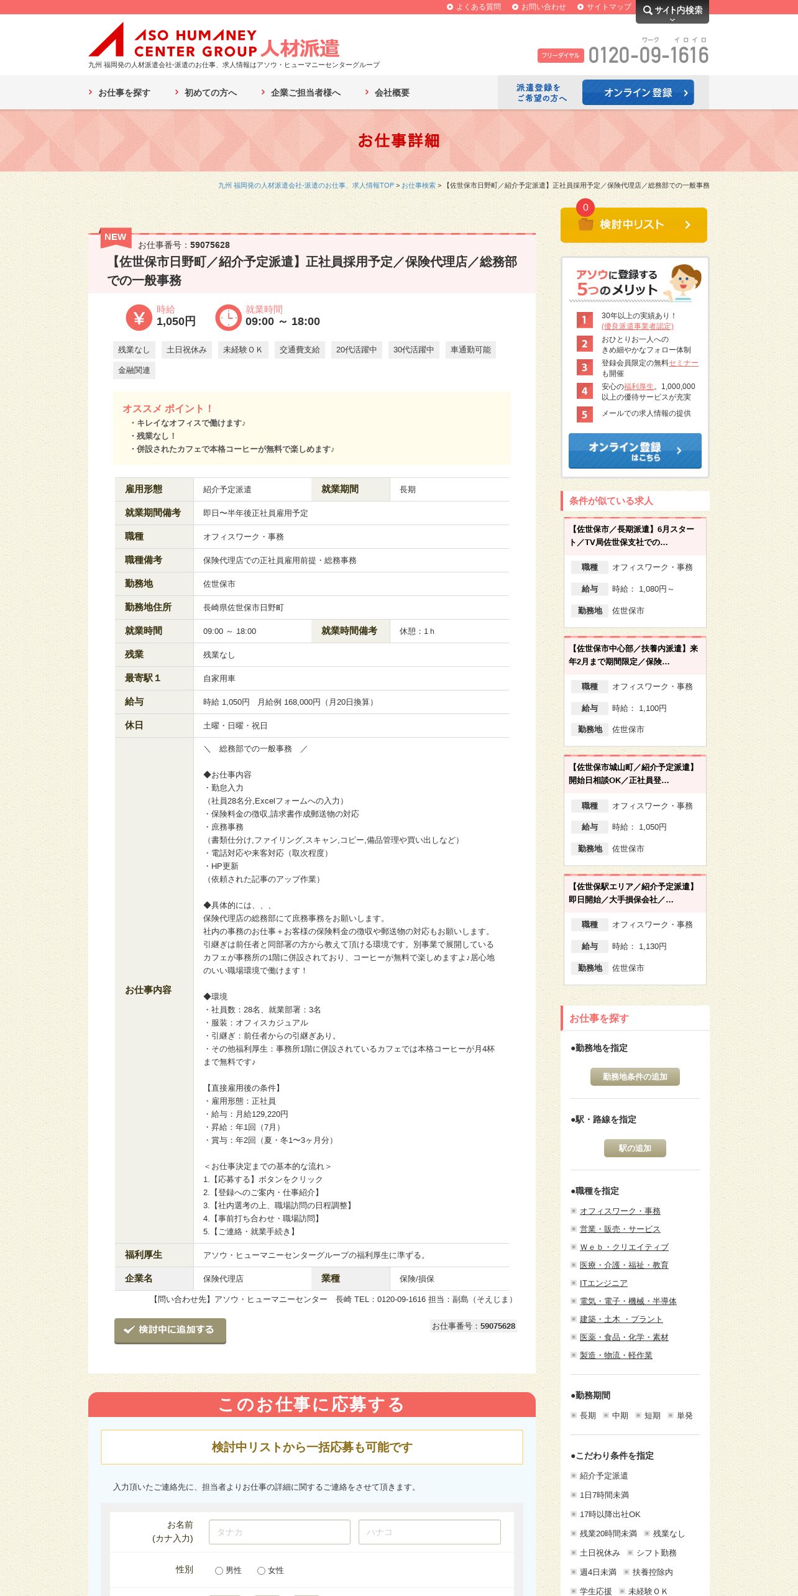Click the yen 時給 icon

tap(139, 318)
